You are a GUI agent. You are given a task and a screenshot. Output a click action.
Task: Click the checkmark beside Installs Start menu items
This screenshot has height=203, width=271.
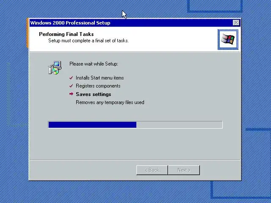[71, 78]
